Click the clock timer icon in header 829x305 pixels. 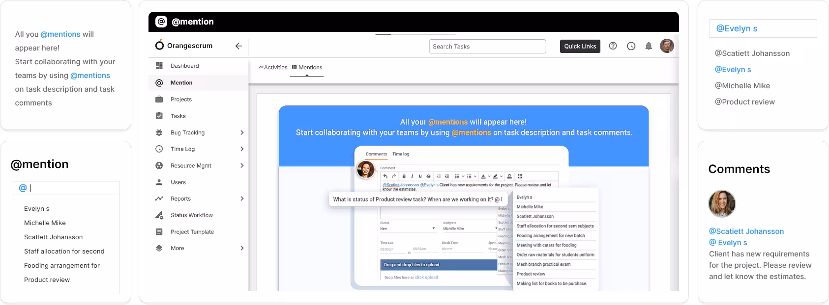[631, 46]
